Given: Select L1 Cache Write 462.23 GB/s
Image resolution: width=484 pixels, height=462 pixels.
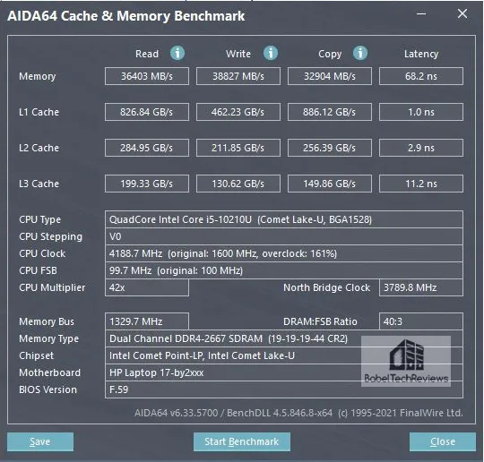Looking at the screenshot, I should (238, 112).
